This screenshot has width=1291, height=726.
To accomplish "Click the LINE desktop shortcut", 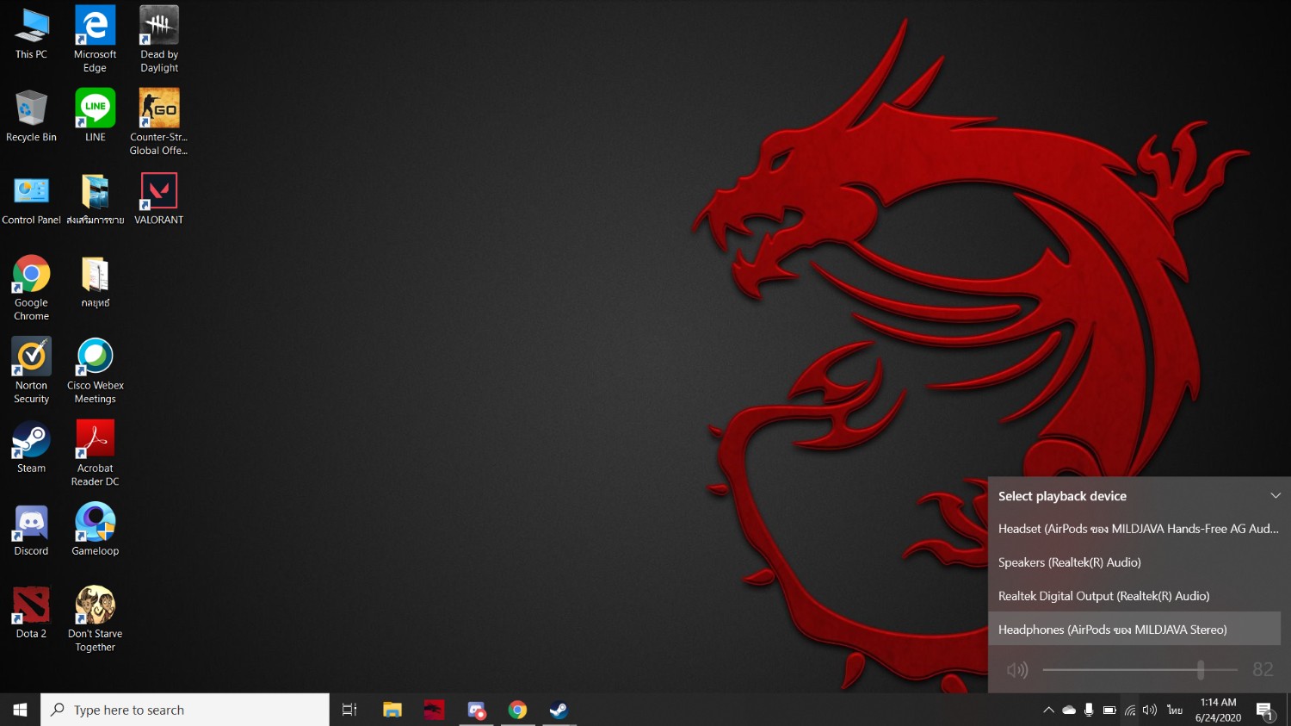I will (x=95, y=115).
